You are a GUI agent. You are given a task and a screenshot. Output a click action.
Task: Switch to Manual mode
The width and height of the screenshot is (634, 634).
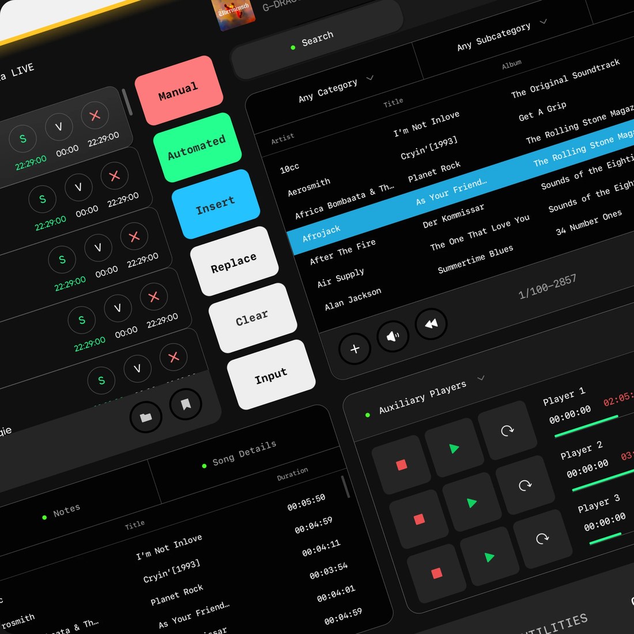[x=179, y=90]
